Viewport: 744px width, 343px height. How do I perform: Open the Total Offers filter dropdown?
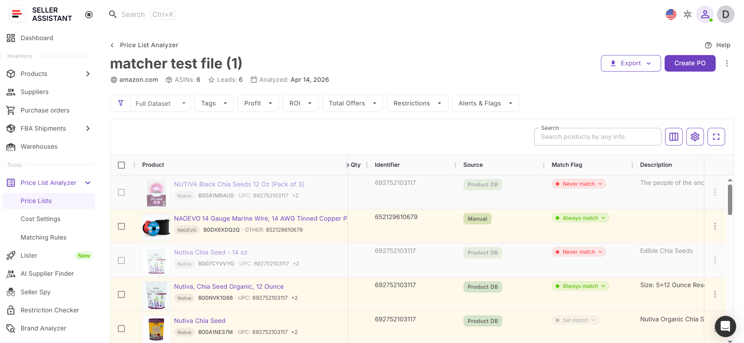tap(353, 103)
